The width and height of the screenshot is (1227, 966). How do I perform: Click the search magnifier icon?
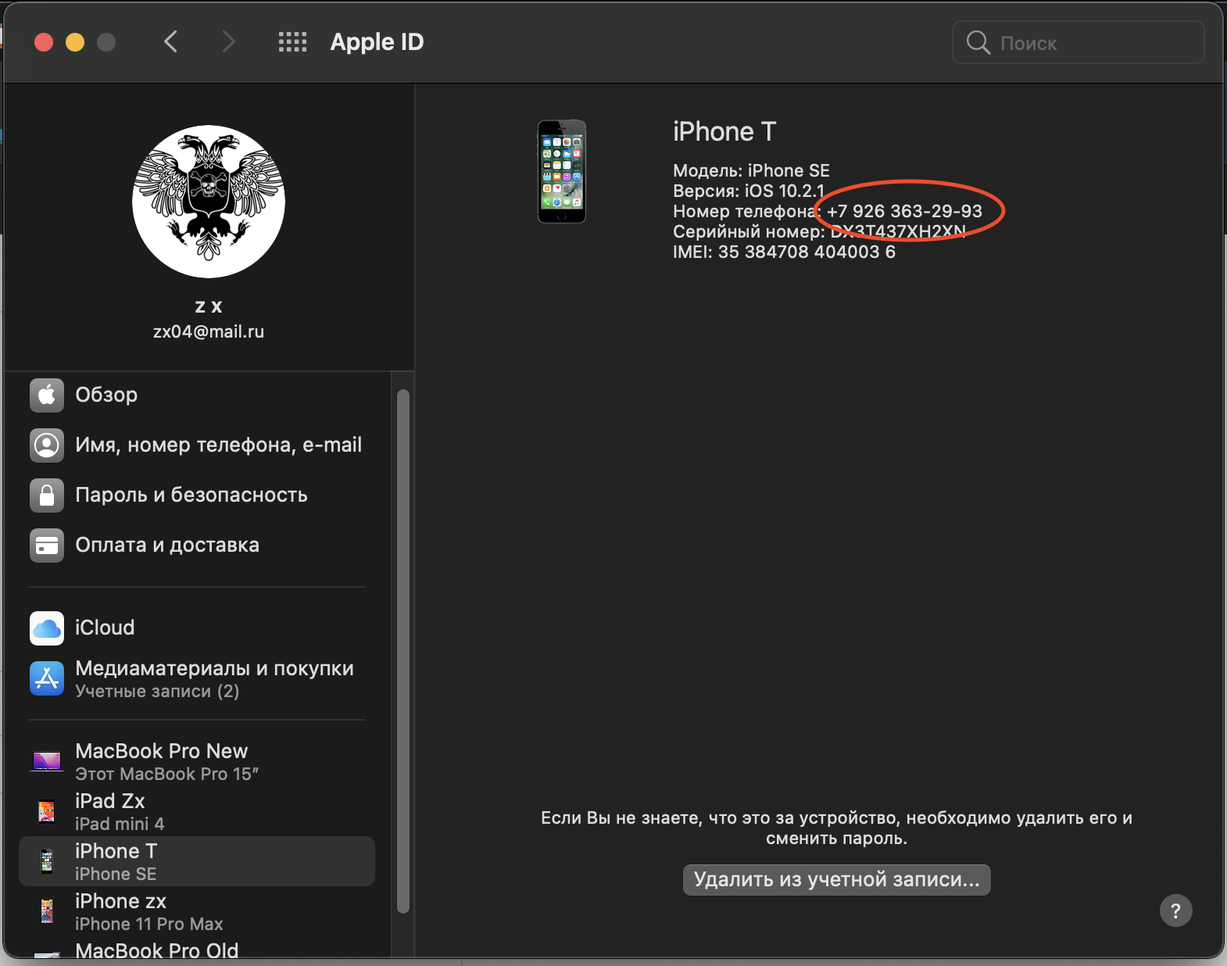(978, 42)
